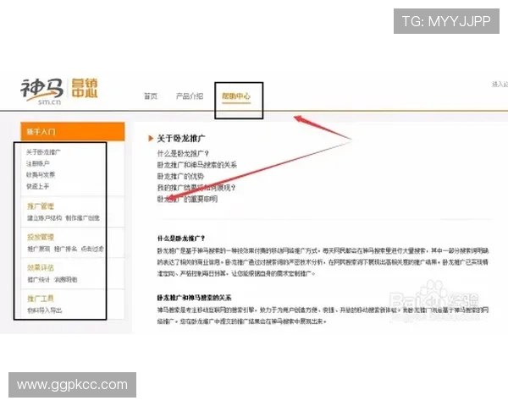
Task: Click the bold 卧龙推广和神马搜索的关系 article heading
Action: click(x=195, y=298)
